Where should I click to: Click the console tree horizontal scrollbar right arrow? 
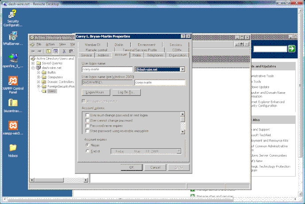pos(86,180)
